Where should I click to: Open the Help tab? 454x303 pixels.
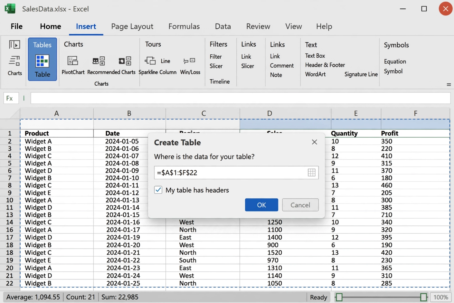(x=324, y=26)
